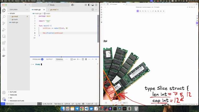The width and height of the screenshot is (199, 112).
Task: Kill the terminal with trash icon
Action: coord(86,59)
